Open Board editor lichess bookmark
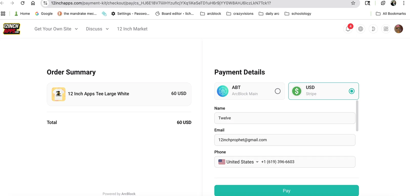 click(175, 14)
